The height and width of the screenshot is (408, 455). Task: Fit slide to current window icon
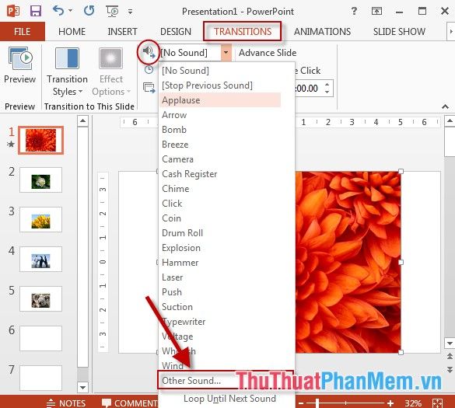click(437, 403)
